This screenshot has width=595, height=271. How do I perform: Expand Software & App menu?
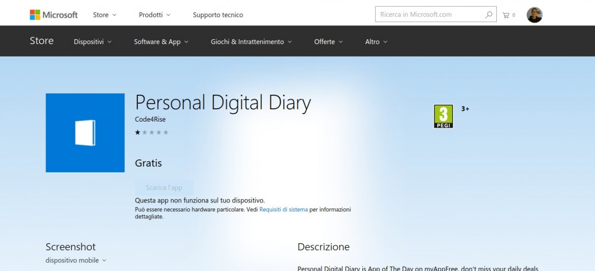tap(161, 42)
